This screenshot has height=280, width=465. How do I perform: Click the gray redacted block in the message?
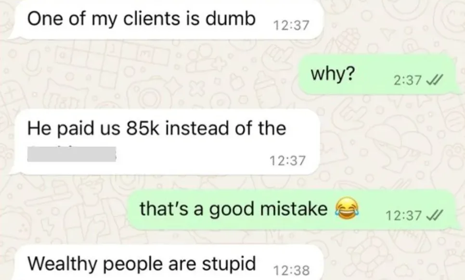[71, 154]
